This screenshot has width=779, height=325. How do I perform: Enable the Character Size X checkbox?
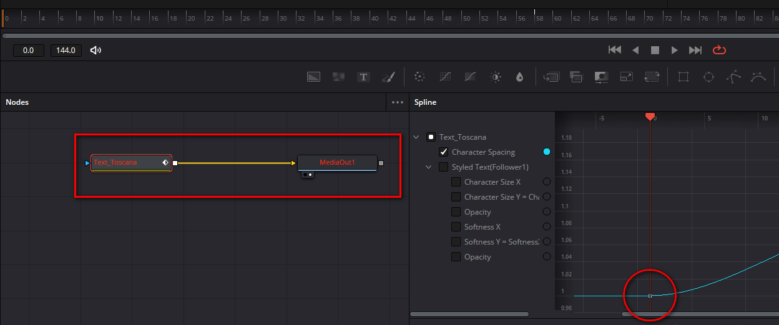[x=456, y=182]
